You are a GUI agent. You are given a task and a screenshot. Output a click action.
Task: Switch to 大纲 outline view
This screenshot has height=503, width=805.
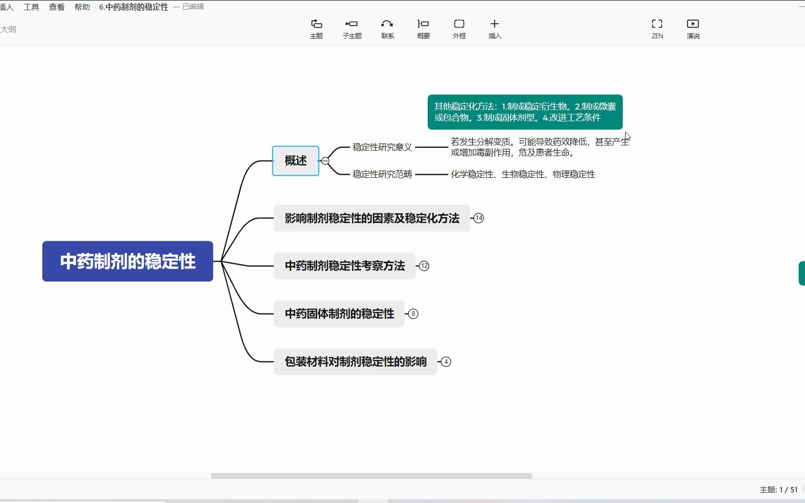coord(8,29)
